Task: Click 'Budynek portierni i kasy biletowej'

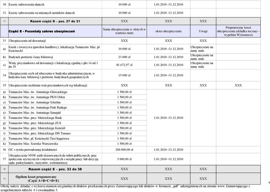Action: coord(31,57)
